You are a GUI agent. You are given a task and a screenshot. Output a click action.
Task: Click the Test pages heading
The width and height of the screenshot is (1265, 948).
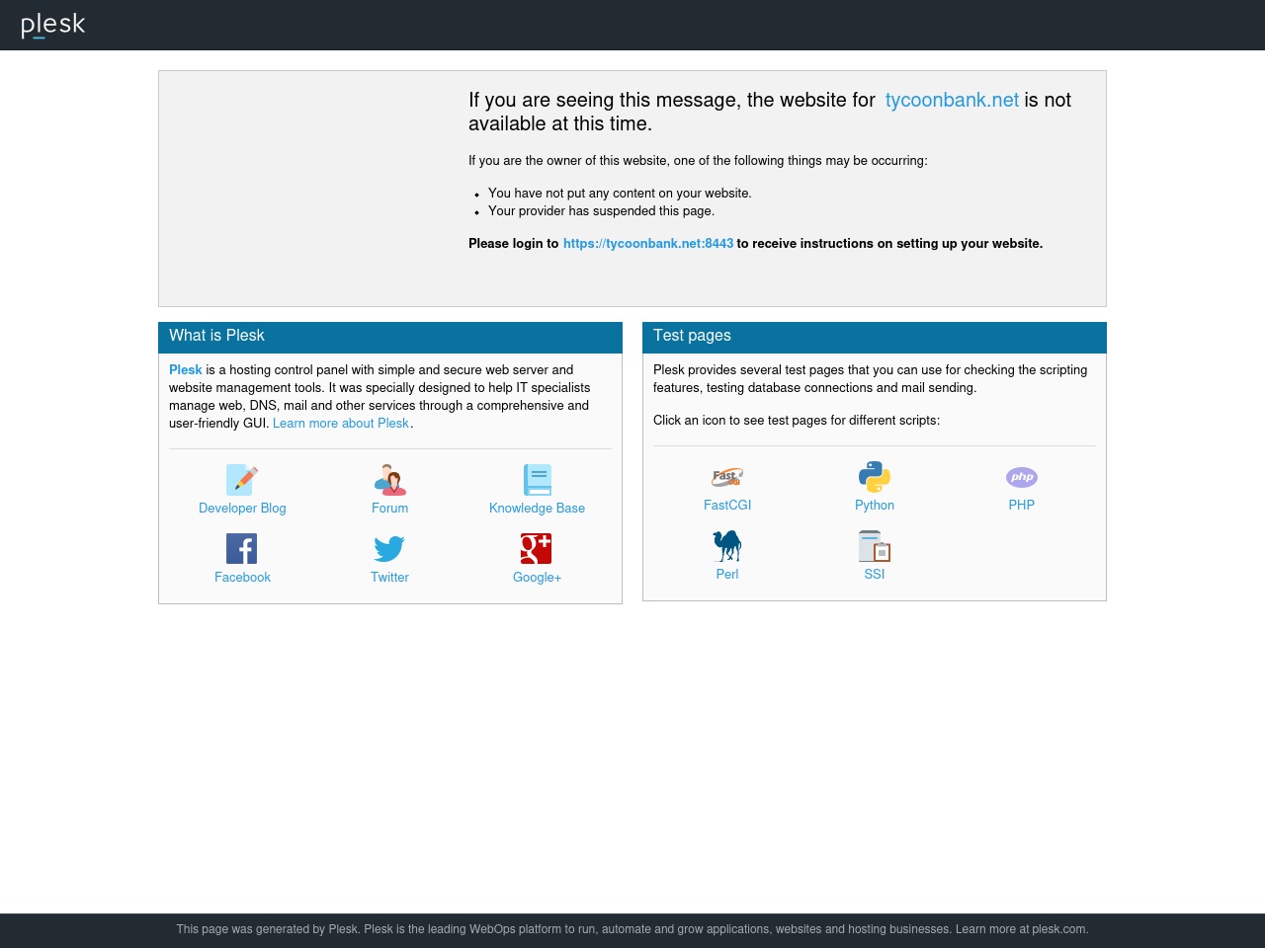(x=692, y=336)
